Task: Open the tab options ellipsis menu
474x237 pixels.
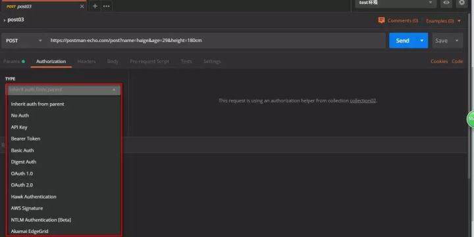Action: coord(107,6)
